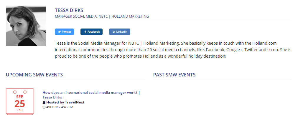Image resolution: width=298 pixels, height=117 pixels.
Task: Open Tessa's Twitter profile button
Action: click(65, 32)
